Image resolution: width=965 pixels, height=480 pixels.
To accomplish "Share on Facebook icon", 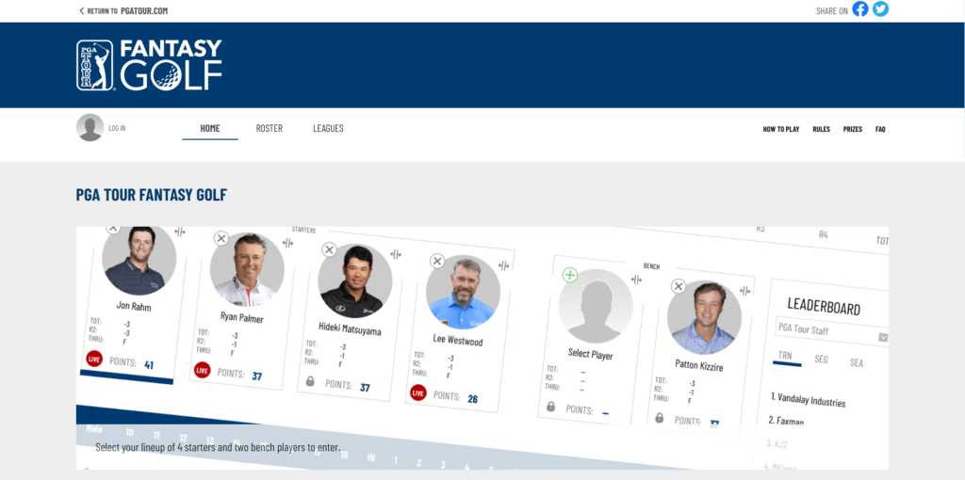I will tap(859, 9).
